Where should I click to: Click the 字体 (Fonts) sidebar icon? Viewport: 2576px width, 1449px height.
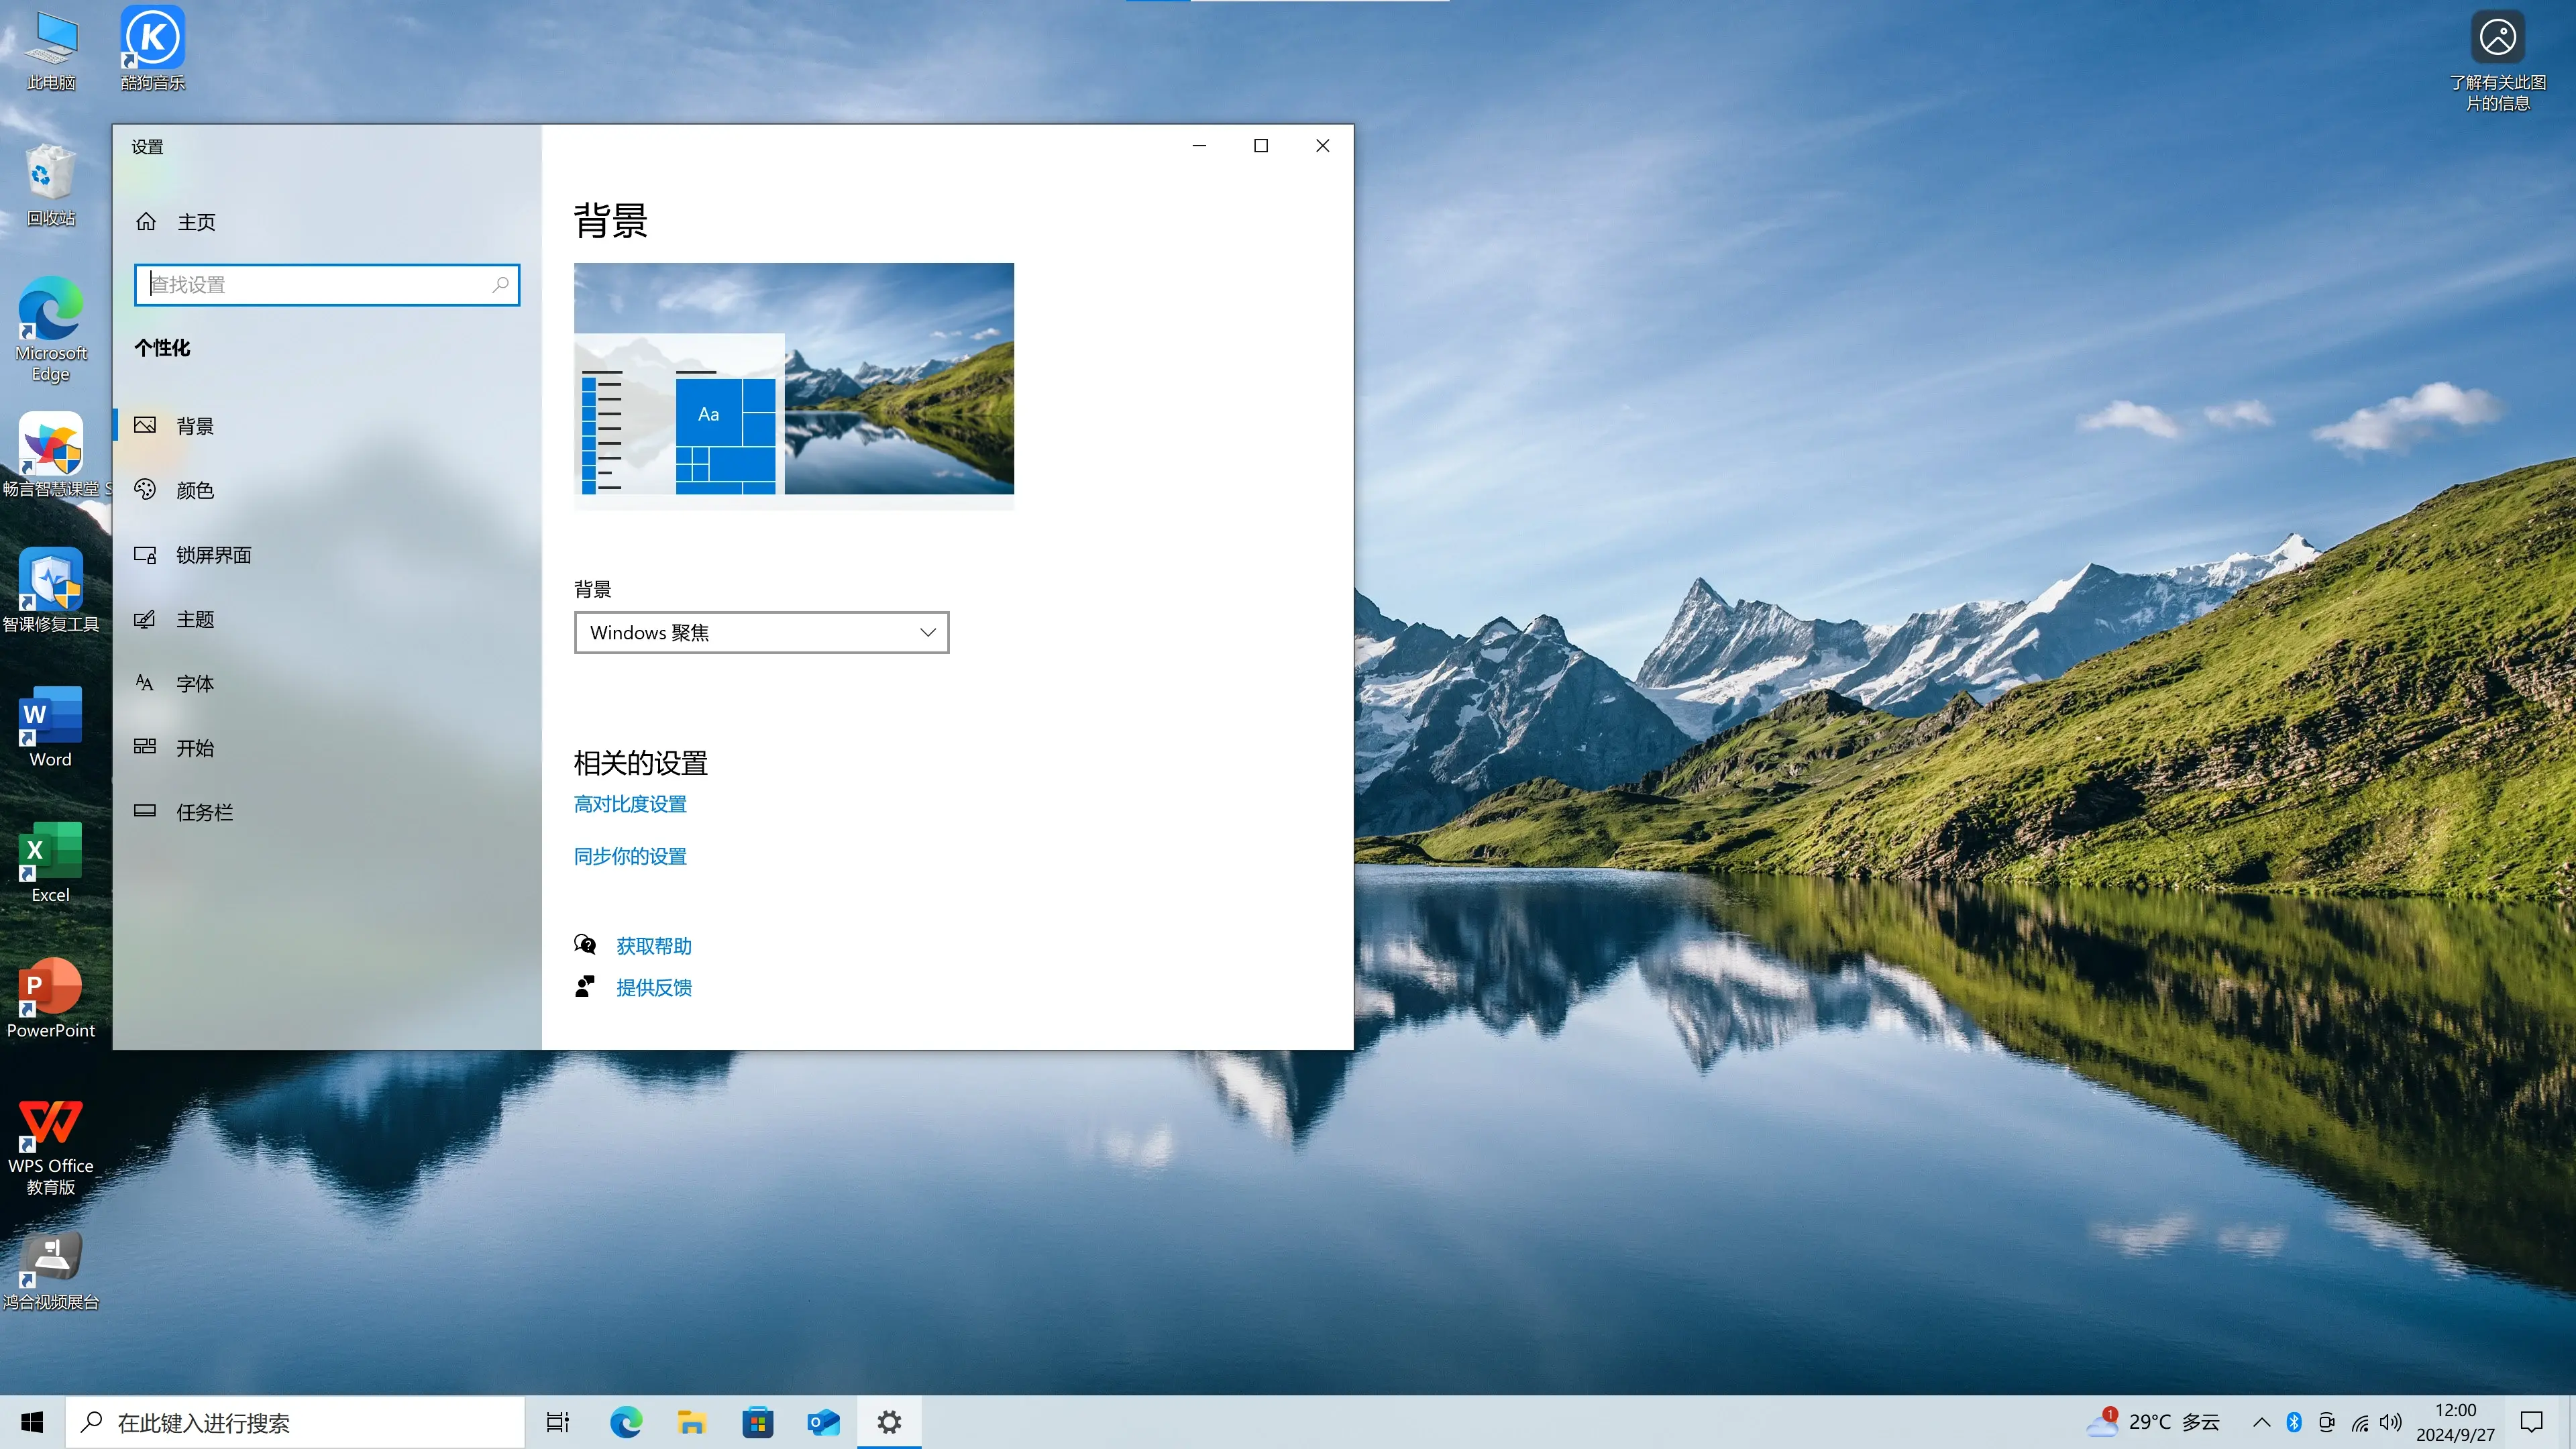pos(145,683)
